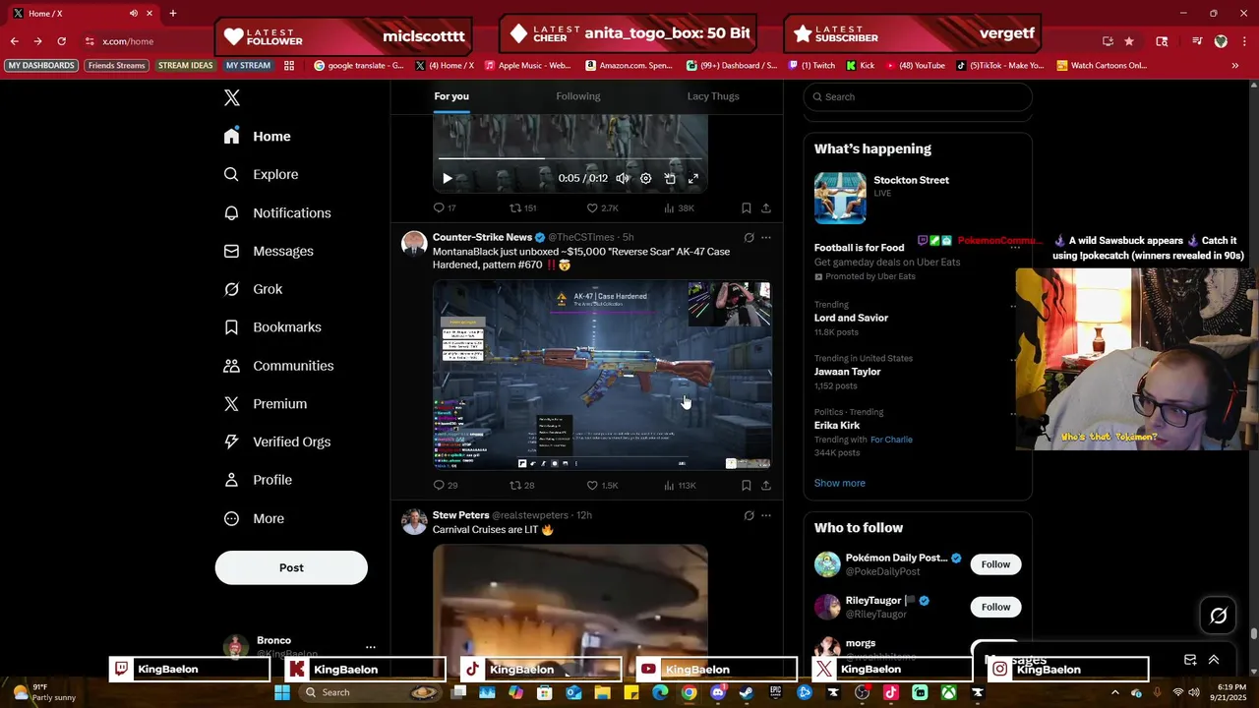
Task: Open Communities
Action: point(278,366)
